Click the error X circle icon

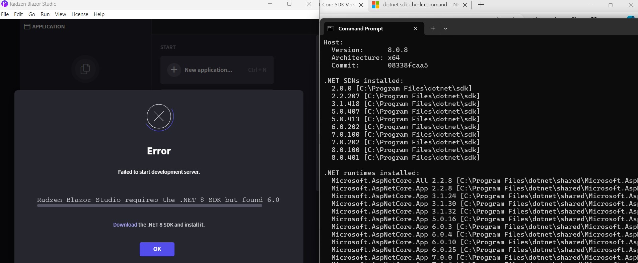pos(159,117)
